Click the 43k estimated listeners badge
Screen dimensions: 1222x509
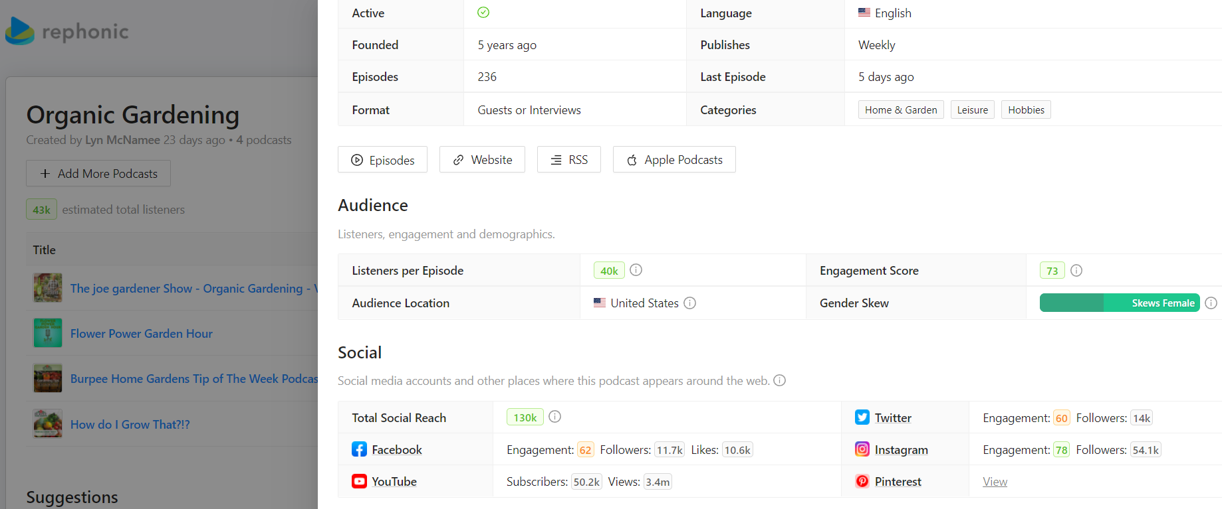(x=41, y=210)
